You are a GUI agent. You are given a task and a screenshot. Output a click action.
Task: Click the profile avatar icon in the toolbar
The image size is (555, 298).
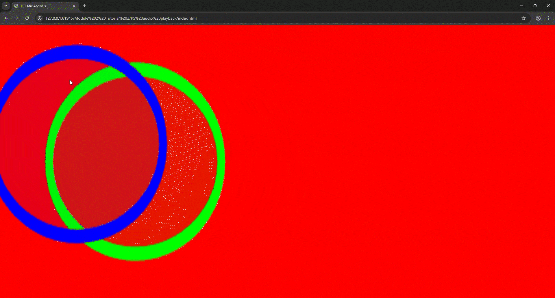[x=538, y=18]
